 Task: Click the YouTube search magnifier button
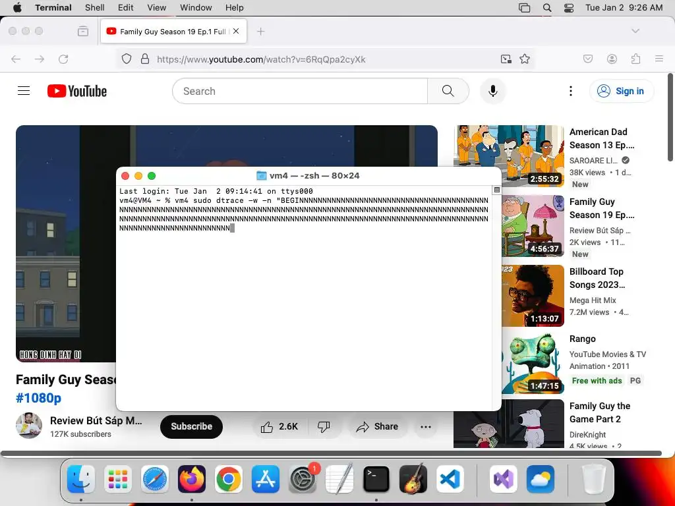tap(448, 91)
